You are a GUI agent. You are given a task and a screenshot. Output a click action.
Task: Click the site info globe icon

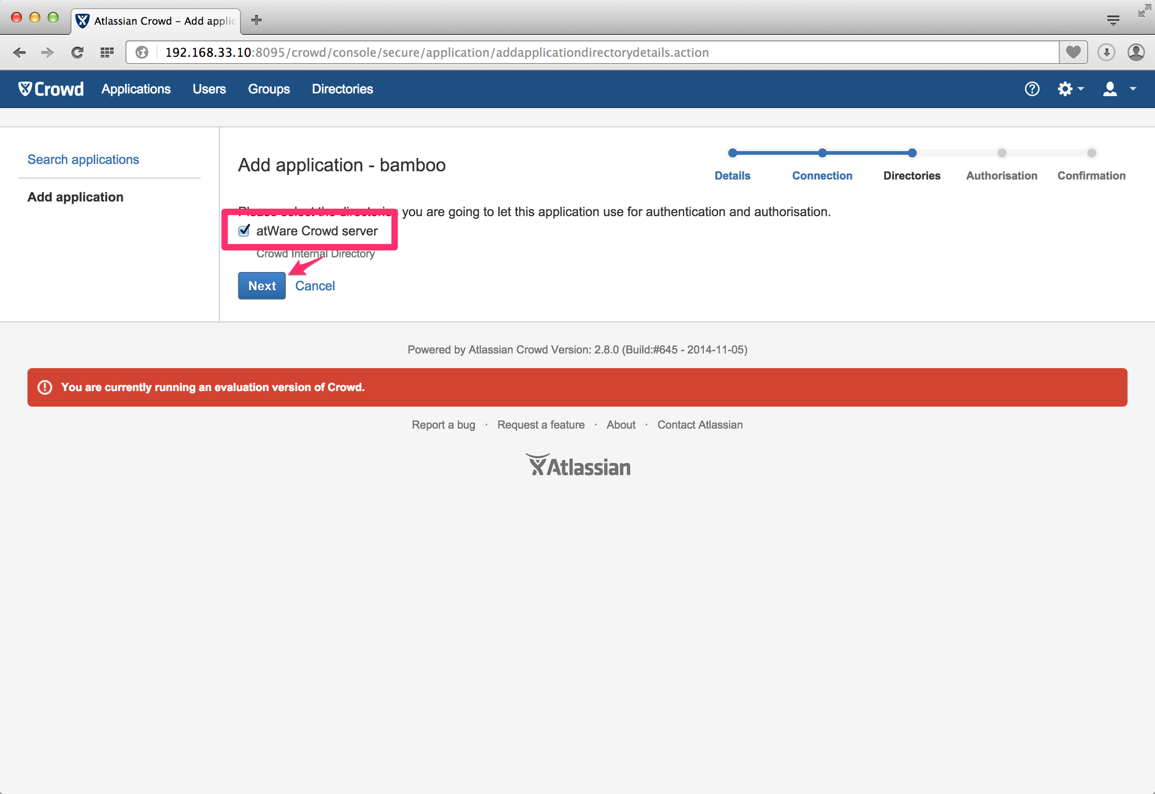tap(142, 52)
